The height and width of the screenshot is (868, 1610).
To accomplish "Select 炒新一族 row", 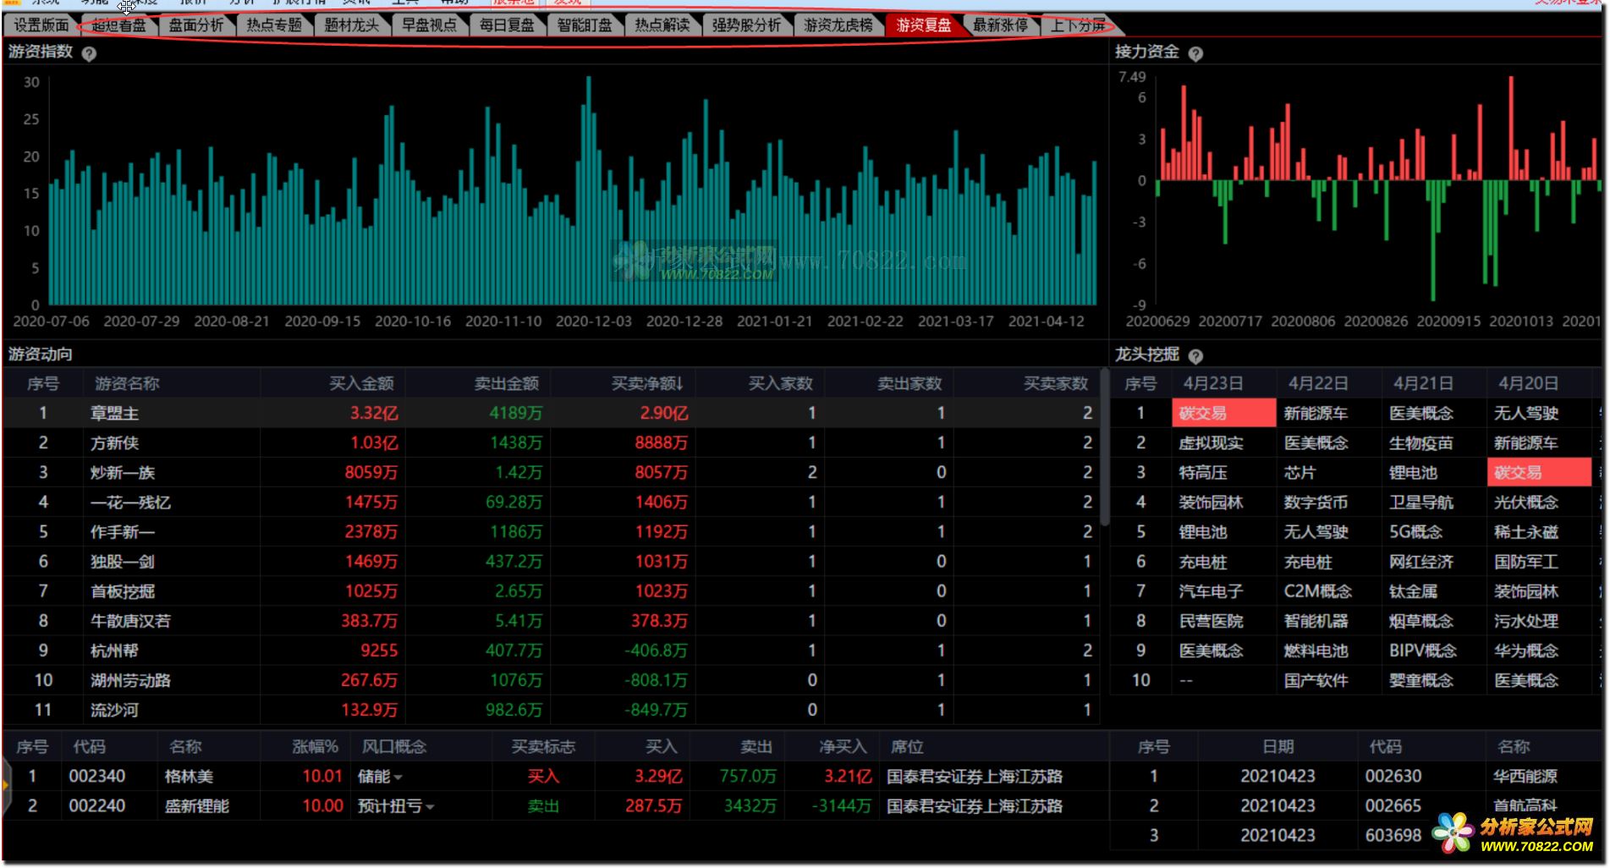I will [551, 473].
